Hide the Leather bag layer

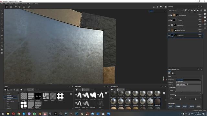[169, 35]
